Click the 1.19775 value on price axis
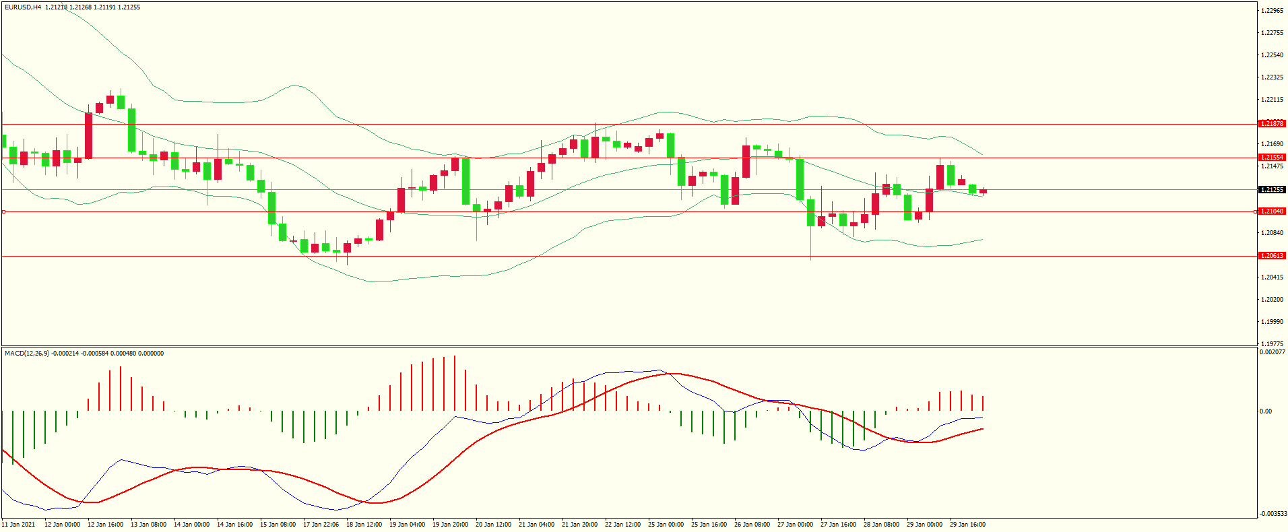1288x532 pixels. point(1272,343)
